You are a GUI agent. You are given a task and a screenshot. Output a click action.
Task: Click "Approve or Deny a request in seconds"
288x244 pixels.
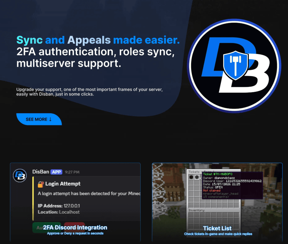[x=75, y=233]
